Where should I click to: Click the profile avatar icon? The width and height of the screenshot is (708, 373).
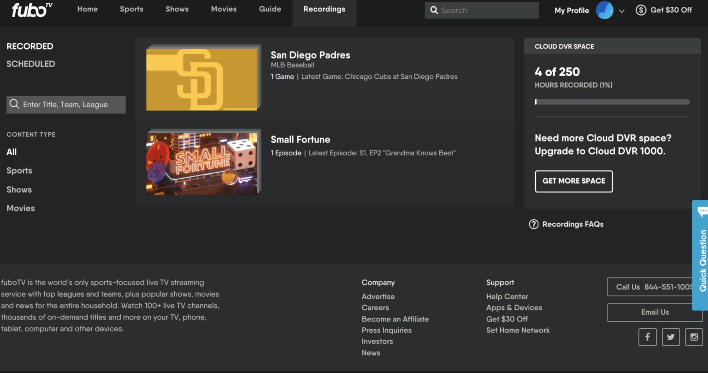click(604, 10)
